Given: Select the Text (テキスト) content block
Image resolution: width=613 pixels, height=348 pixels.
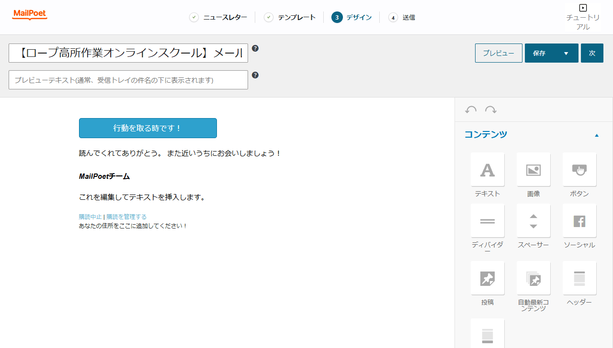Looking at the screenshot, I should tap(488, 170).
